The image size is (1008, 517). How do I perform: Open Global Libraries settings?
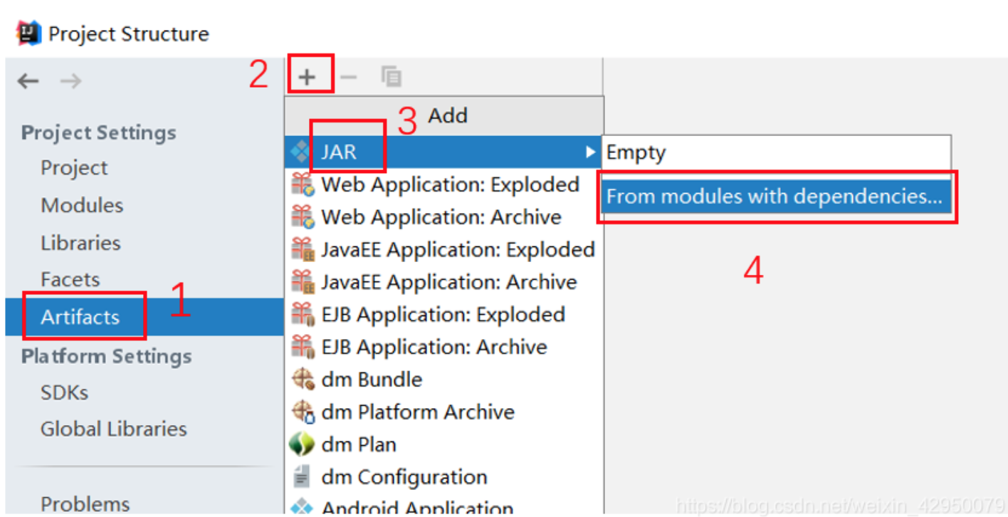click(x=113, y=429)
